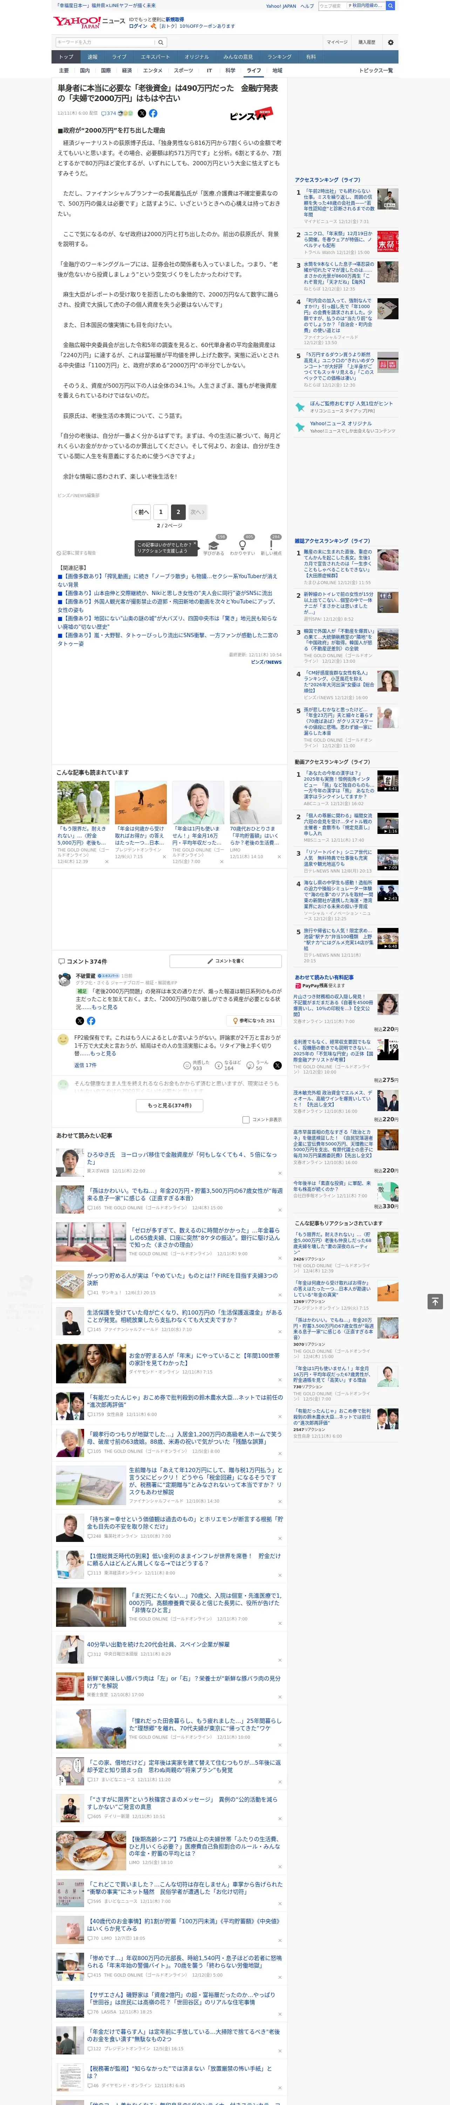The height and width of the screenshot is (2105, 450).
Task: Click the Yahoo! JAPAN News logo
Action: 89,22
